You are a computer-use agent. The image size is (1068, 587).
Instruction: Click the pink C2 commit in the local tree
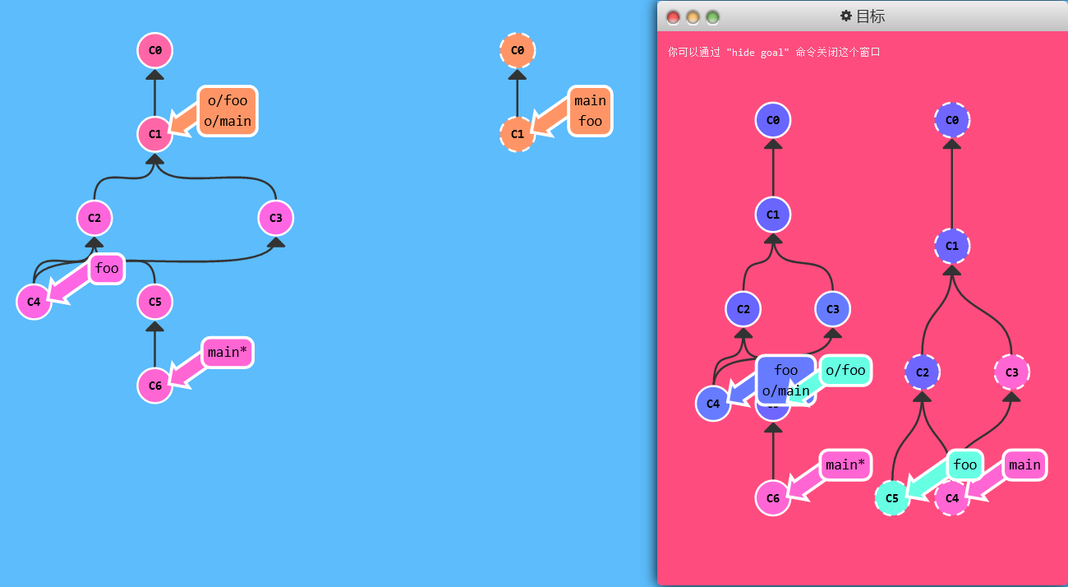pos(94,218)
